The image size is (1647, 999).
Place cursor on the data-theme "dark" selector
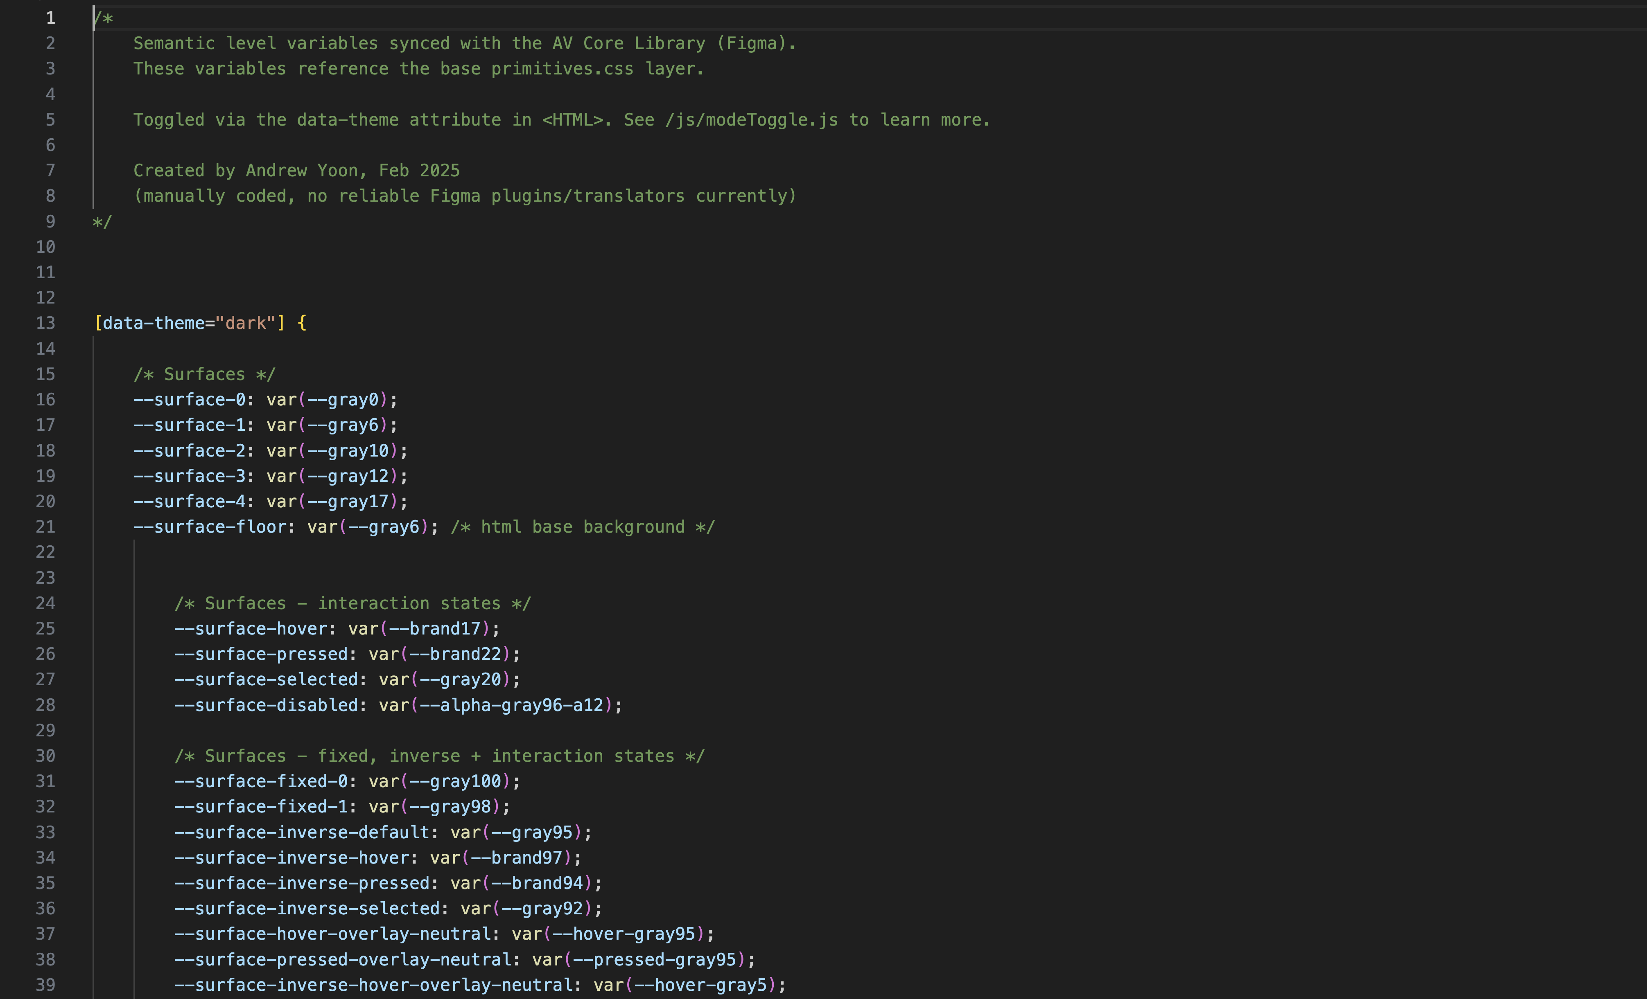click(190, 323)
